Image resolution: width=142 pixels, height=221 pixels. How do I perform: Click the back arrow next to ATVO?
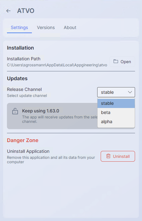coord(9,11)
